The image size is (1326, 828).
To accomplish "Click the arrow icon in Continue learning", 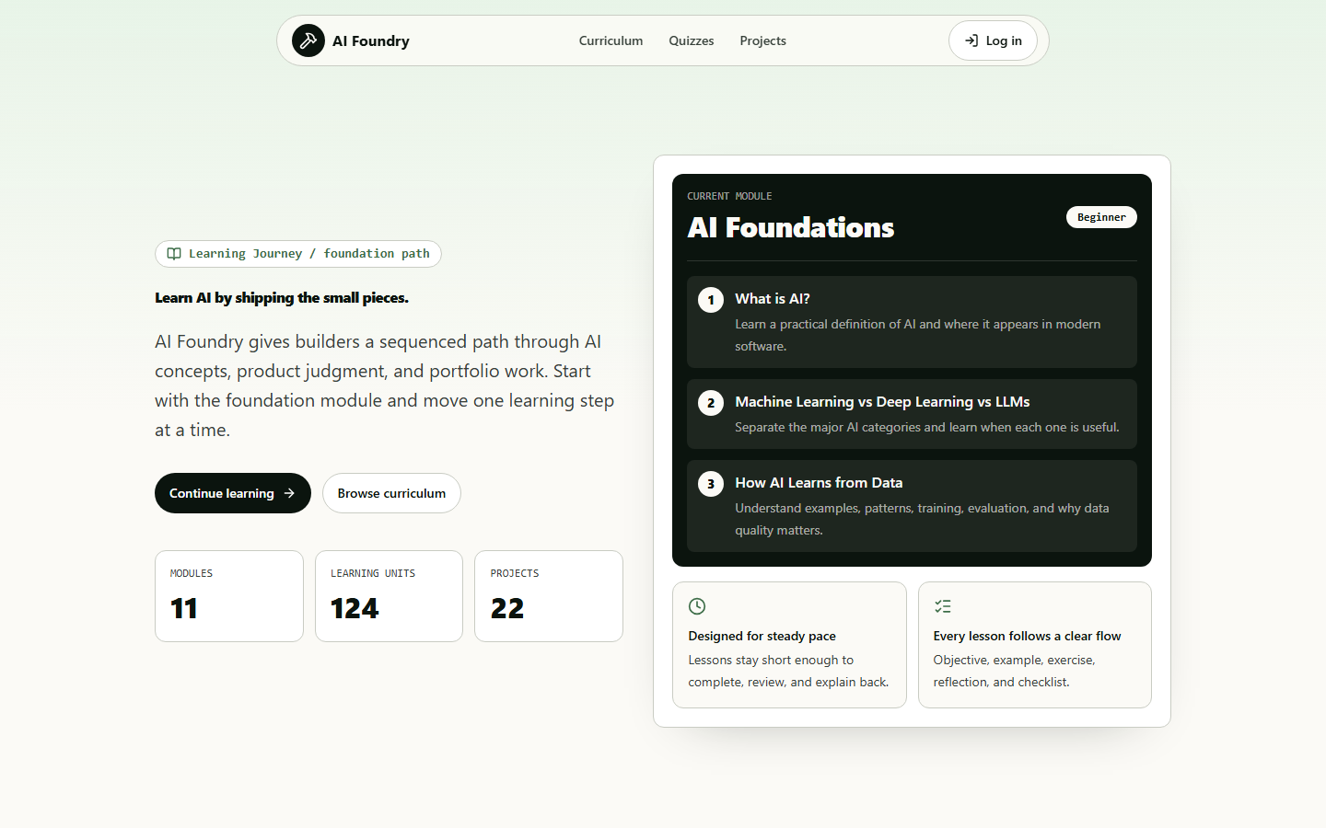I will (289, 493).
